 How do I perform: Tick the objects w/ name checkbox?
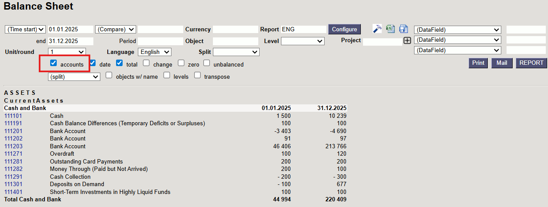pos(109,75)
